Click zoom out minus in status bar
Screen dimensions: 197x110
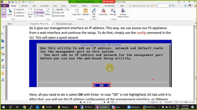point(176,102)
